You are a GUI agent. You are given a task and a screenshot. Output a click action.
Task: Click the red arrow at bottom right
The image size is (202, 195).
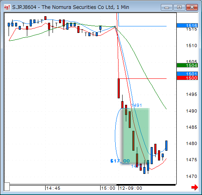[x=195, y=187]
